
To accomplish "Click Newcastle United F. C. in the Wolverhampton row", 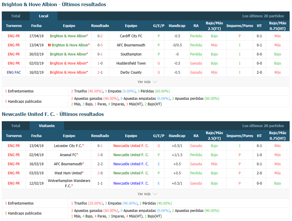I will (131, 183).
